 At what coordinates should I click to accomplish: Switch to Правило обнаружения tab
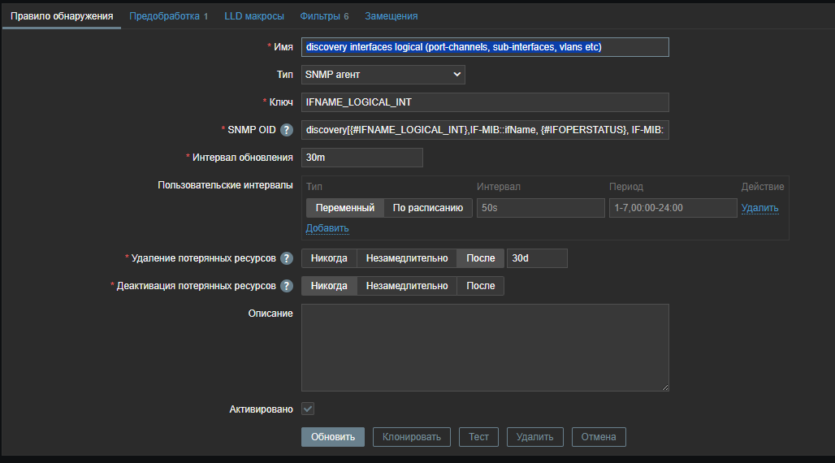62,16
